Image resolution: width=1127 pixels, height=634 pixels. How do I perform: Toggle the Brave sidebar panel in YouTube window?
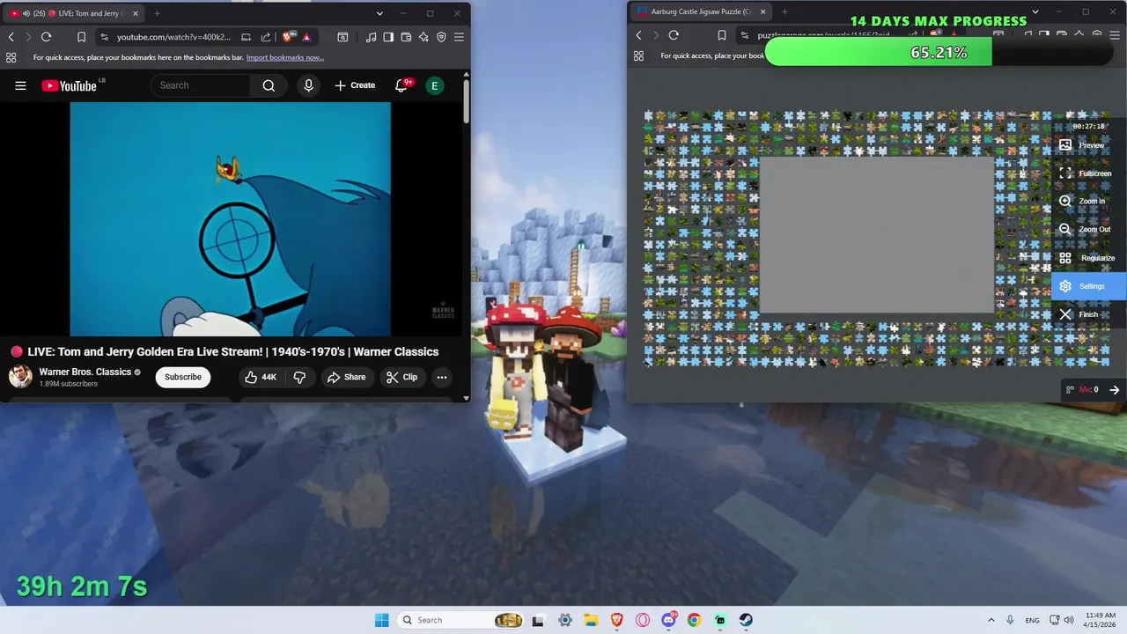[388, 37]
